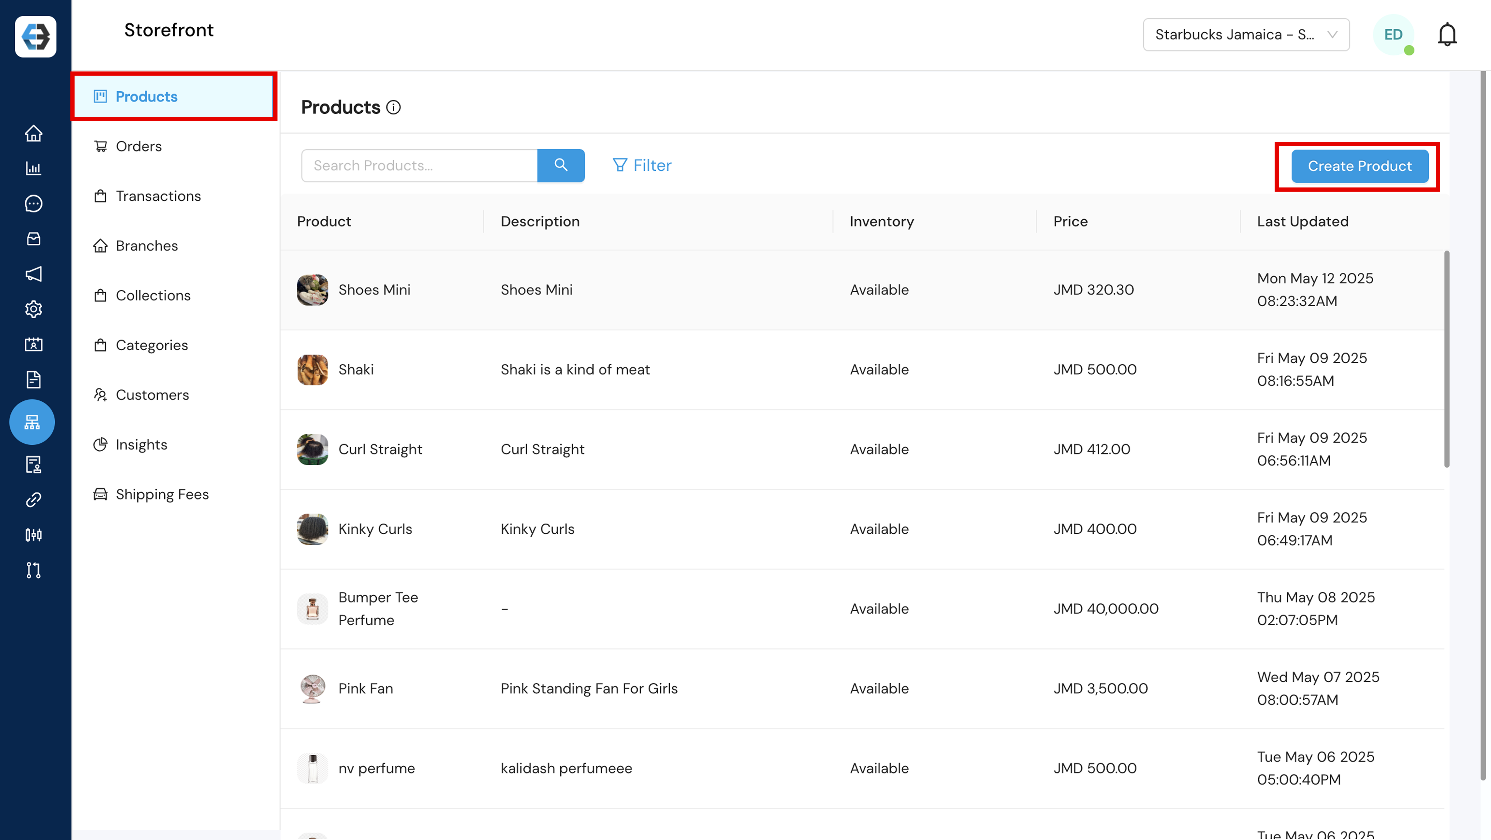
Task: Open the Curl Straight product name
Action: pos(380,450)
